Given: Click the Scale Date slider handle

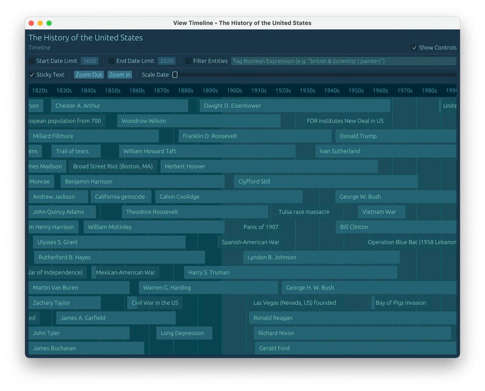Looking at the screenshot, I should tap(175, 75).
